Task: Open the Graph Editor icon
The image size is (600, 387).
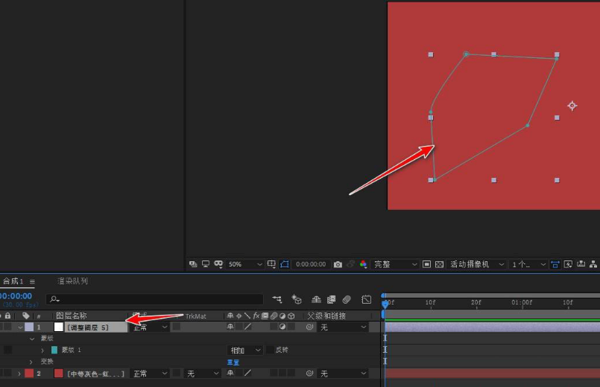Action: tap(366, 299)
